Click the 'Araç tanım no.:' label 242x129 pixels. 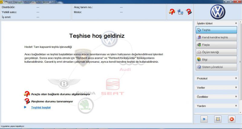[x=83, y=7]
